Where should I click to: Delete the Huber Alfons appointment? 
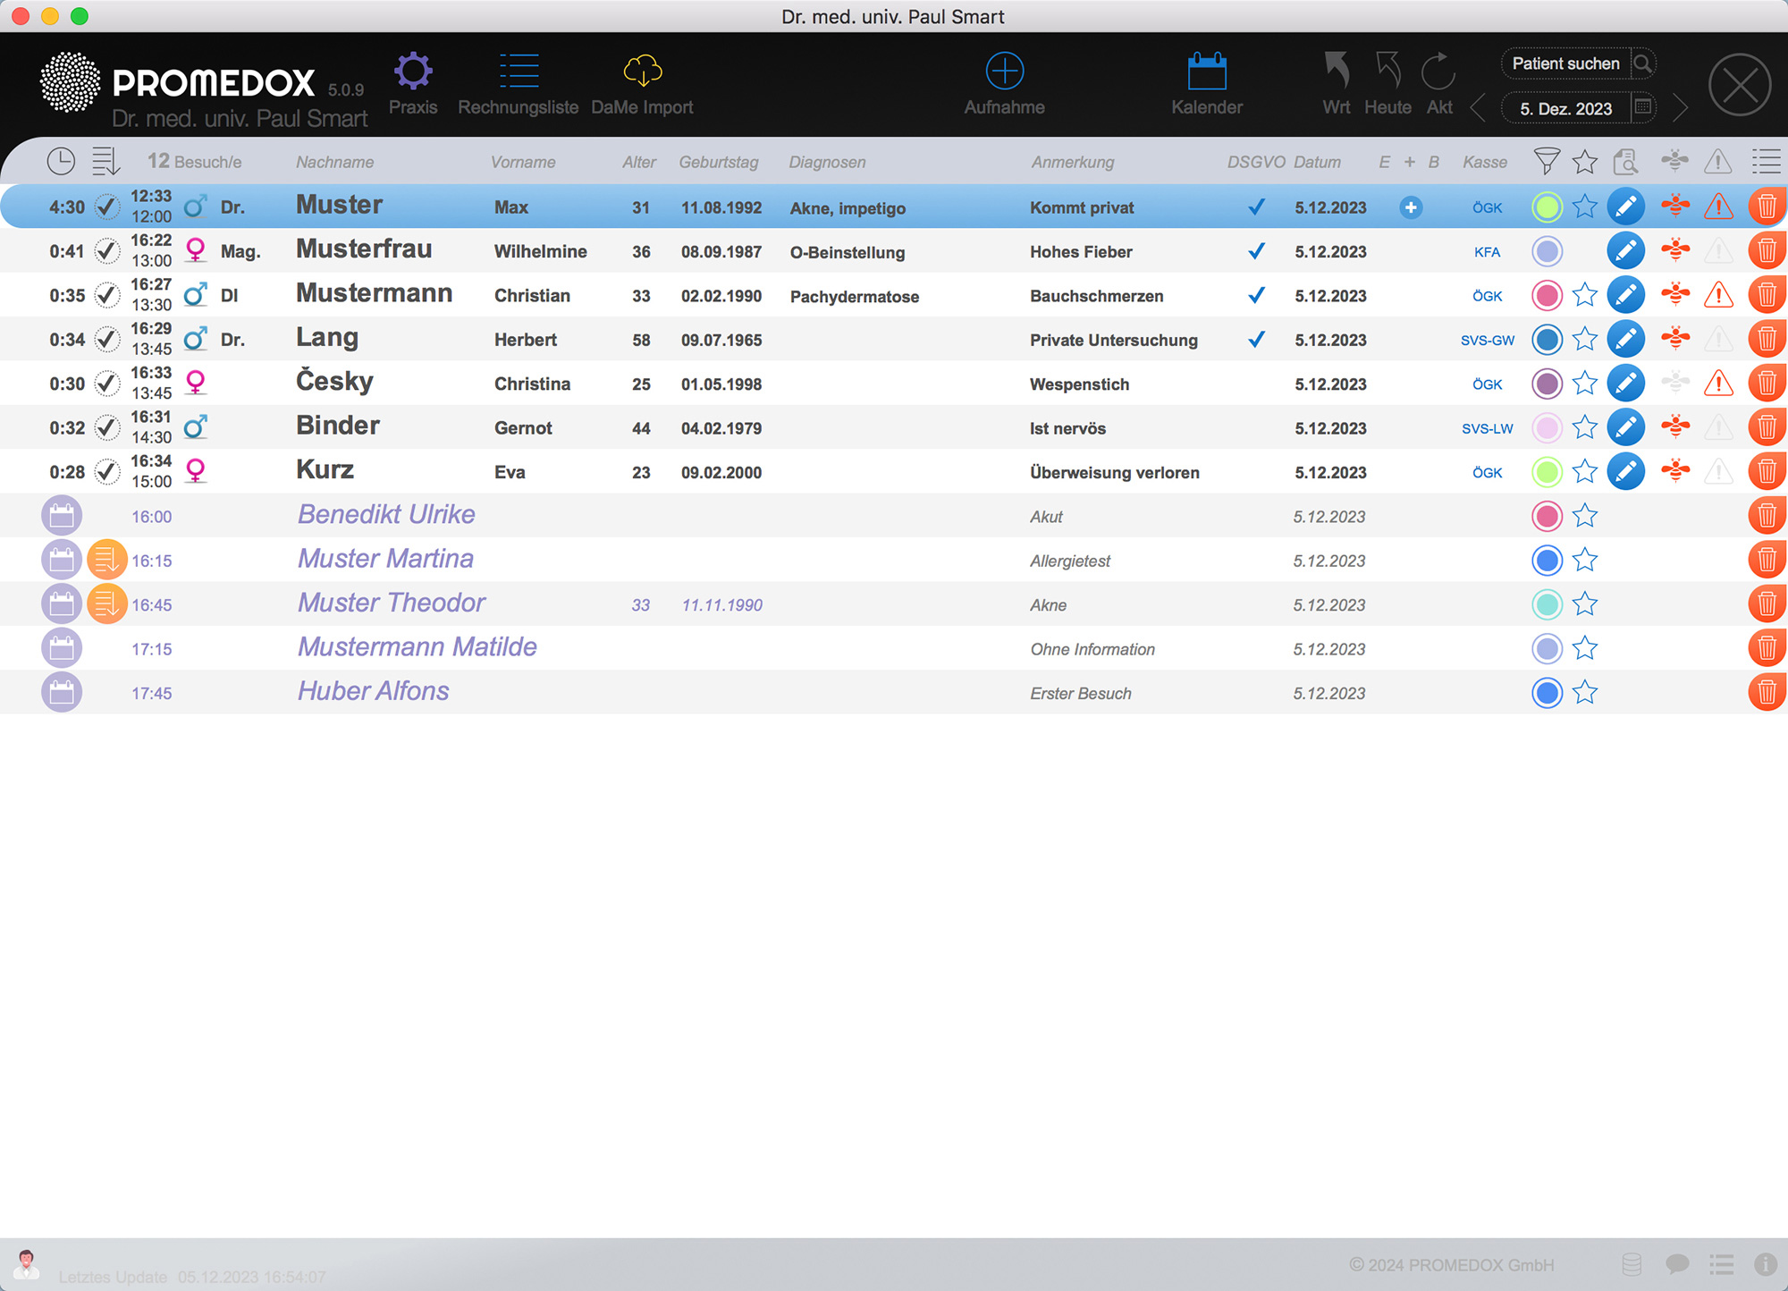coord(1767,692)
